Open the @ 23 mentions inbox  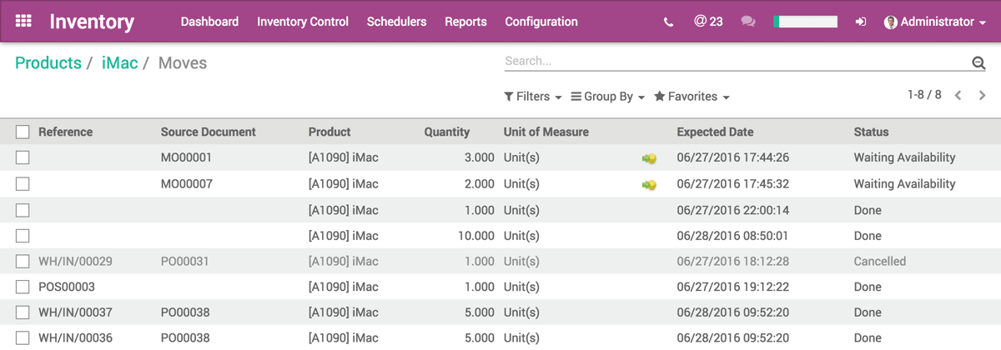pyautogui.click(x=708, y=22)
